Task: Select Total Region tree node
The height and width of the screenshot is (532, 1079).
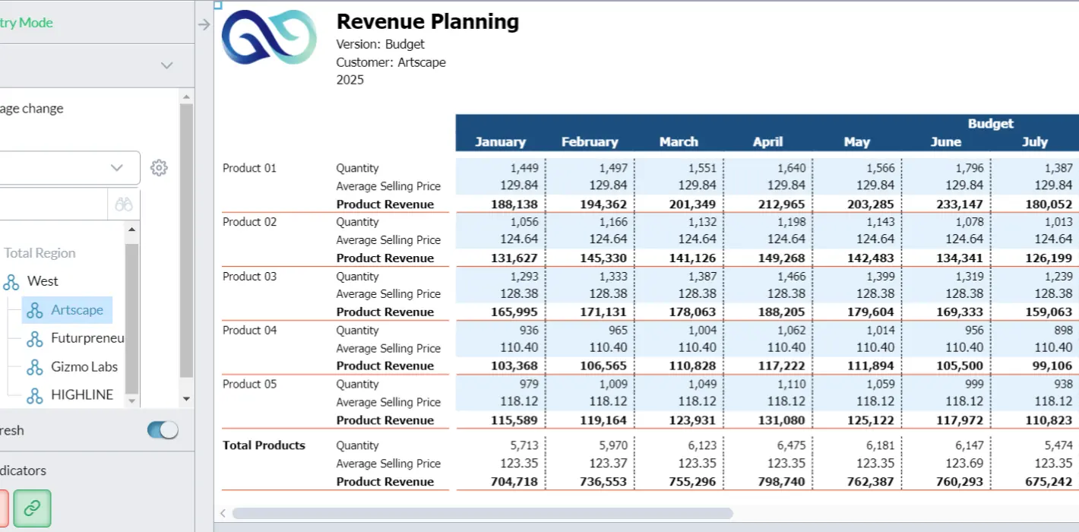Action: pos(40,253)
